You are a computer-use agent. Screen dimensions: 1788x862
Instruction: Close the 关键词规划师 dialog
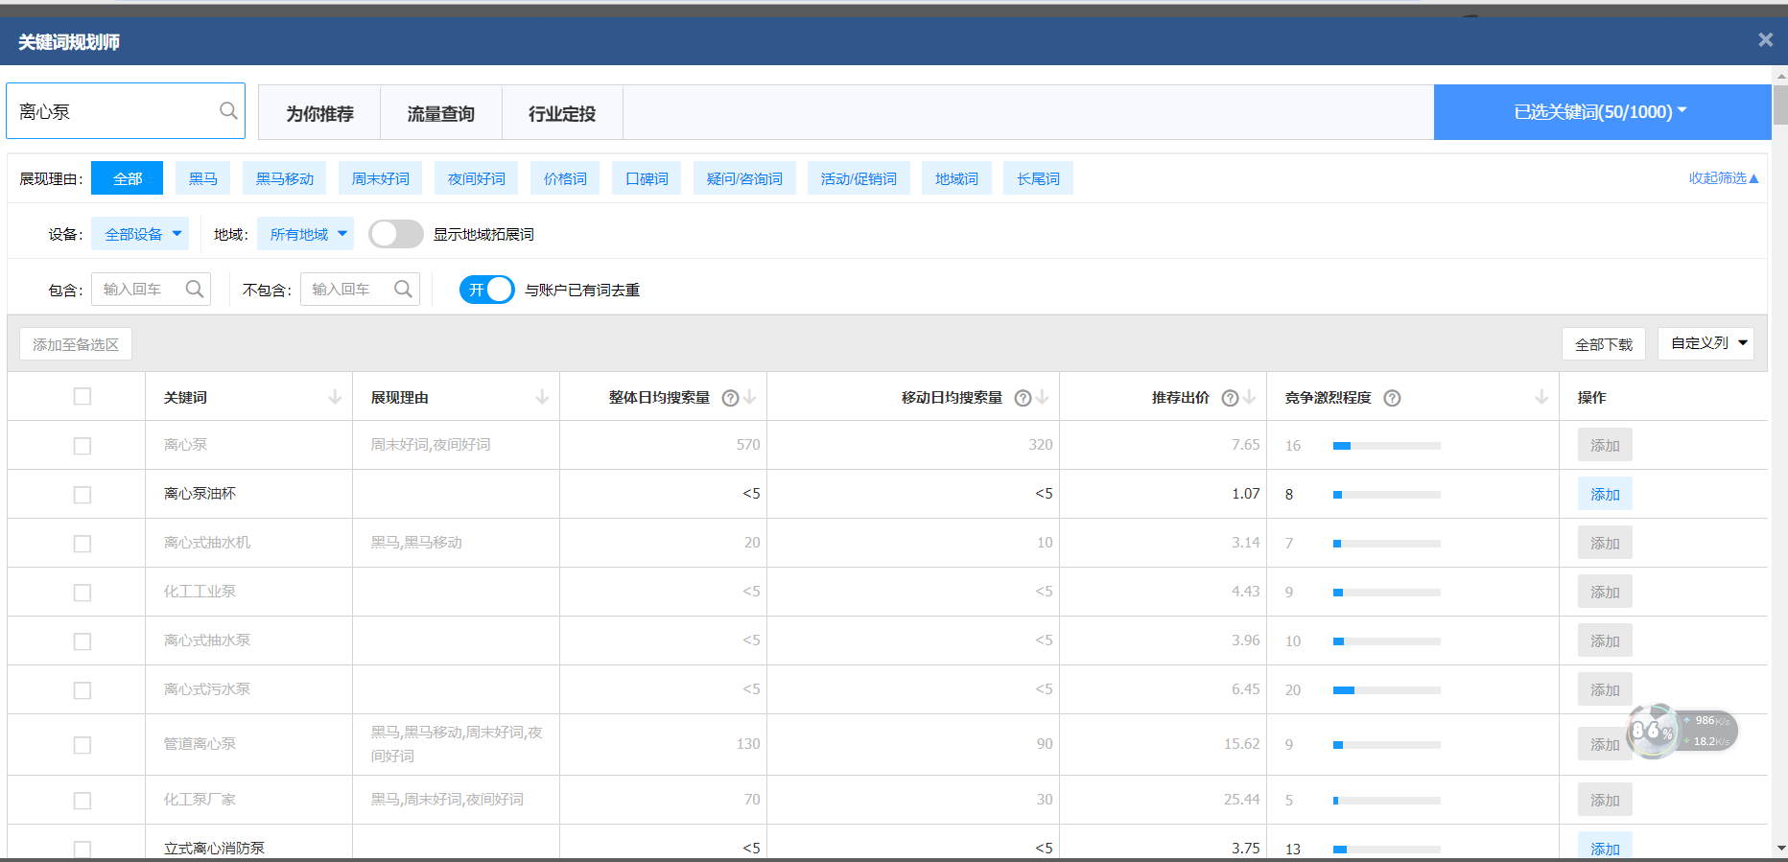(x=1765, y=39)
